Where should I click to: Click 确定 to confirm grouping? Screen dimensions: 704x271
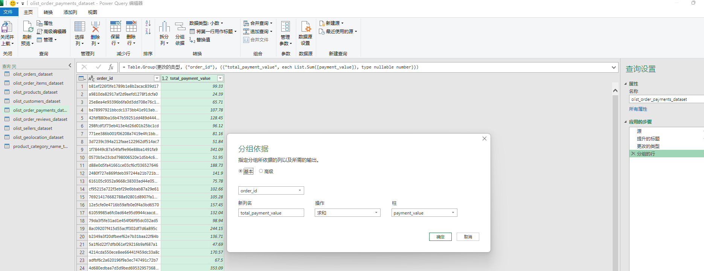coord(440,237)
